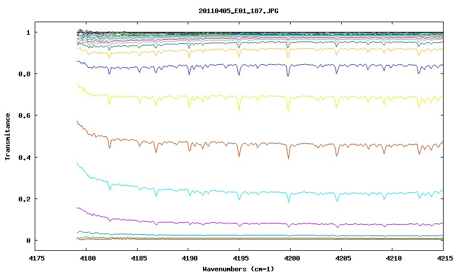Click the plot title 20110405_E01_187.JPG
Screen dimensions: 455x273
[238, 11]
